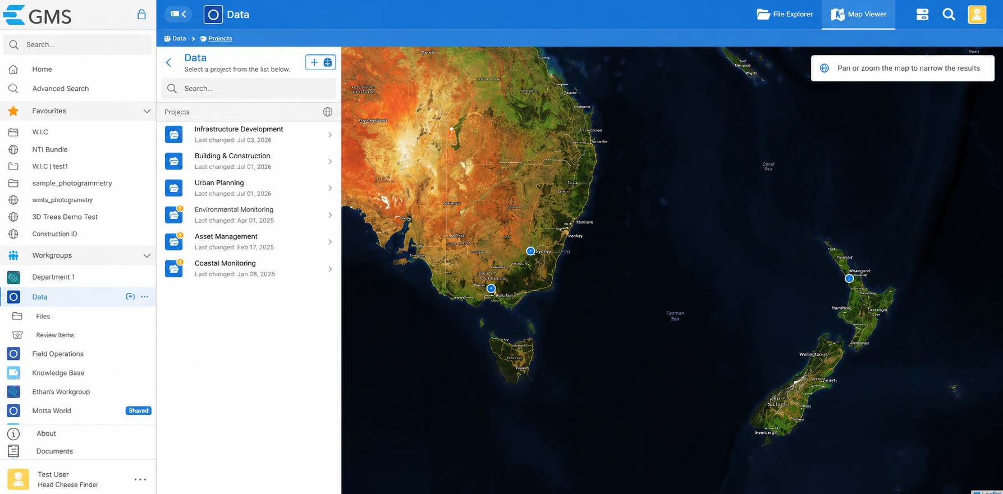Open more options for the Data workgroup
This screenshot has width=1003, height=494.
click(x=145, y=296)
